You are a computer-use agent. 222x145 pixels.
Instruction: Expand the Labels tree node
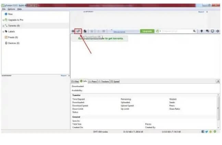(3, 32)
